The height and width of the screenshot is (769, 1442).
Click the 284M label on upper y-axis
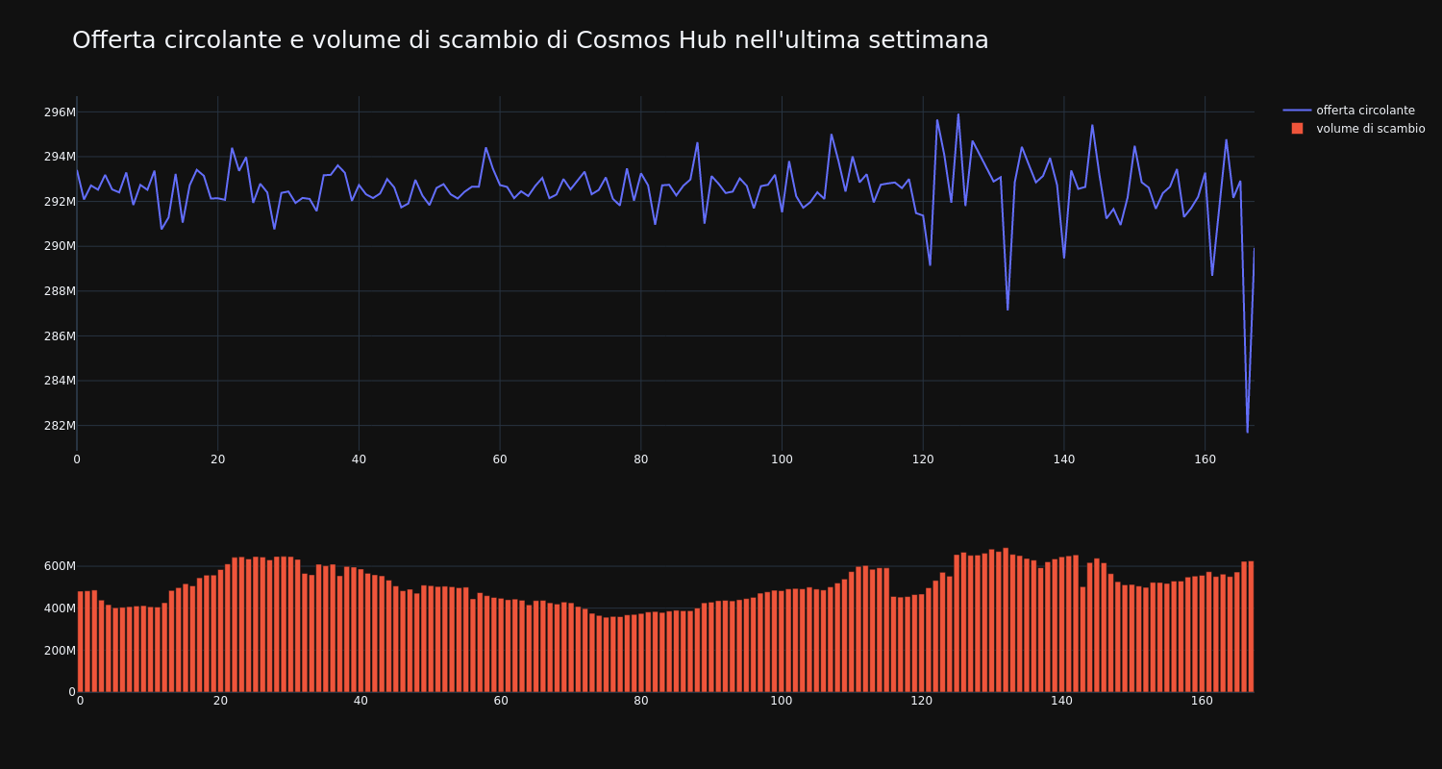60,381
